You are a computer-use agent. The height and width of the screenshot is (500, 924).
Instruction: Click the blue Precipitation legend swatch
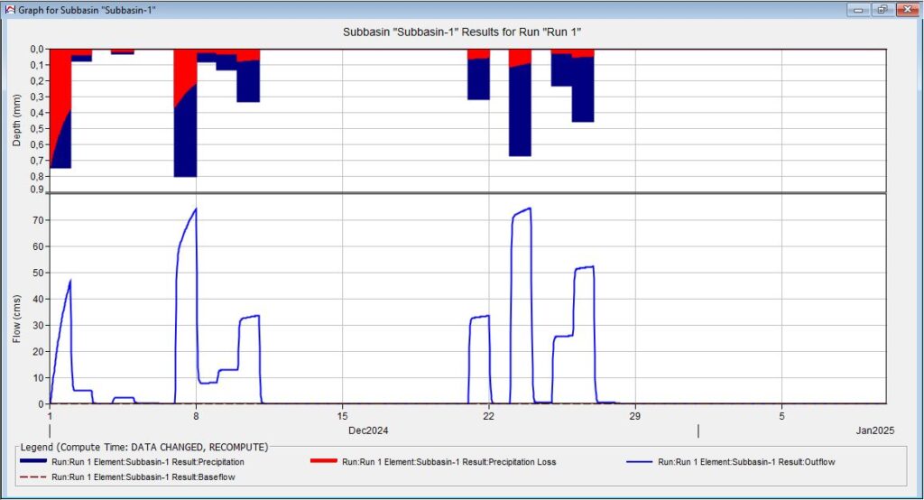click(x=32, y=462)
